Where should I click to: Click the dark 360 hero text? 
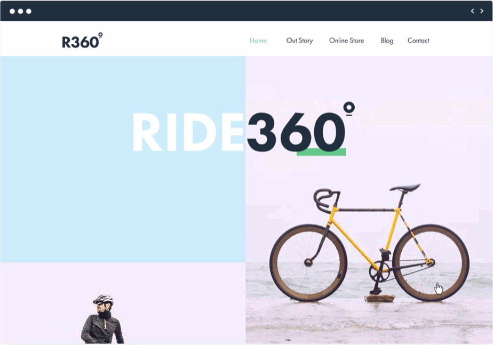click(296, 132)
